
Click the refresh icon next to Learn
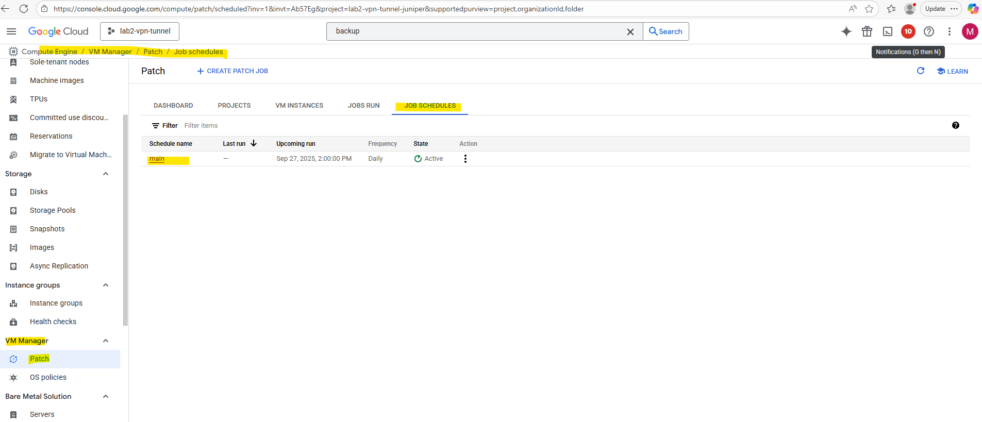tap(921, 71)
